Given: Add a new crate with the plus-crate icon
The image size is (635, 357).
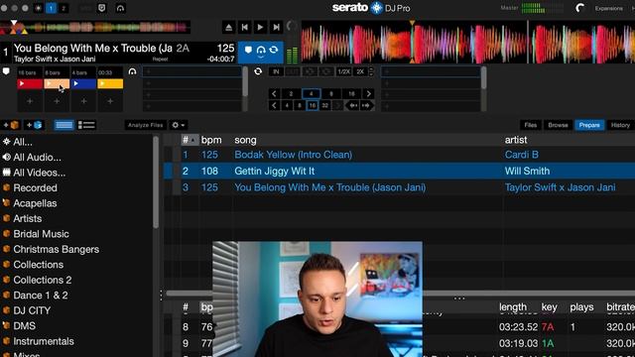Looking at the screenshot, I should coord(11,125).
